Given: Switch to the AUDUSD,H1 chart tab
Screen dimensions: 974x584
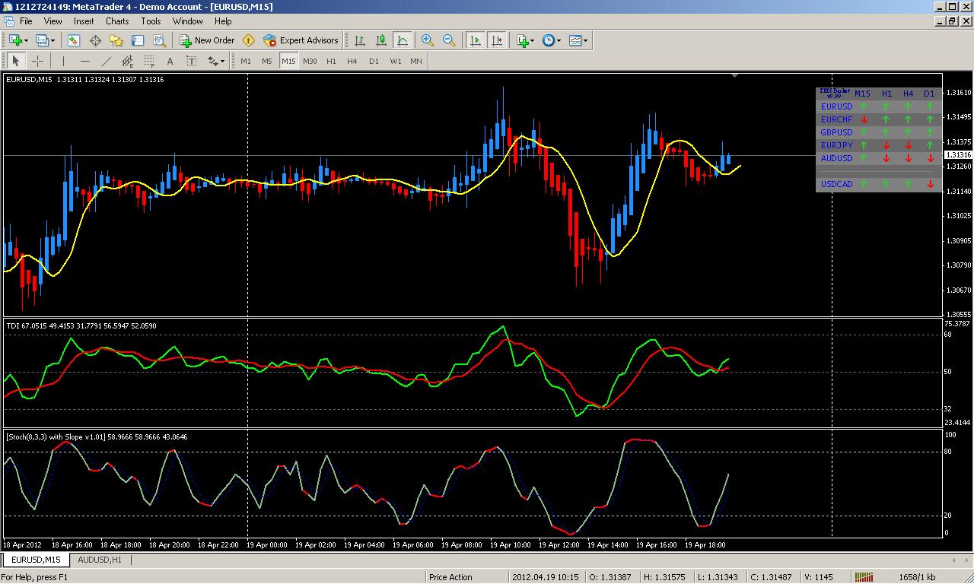Looking at the screenshot, I should coord(100,560).
